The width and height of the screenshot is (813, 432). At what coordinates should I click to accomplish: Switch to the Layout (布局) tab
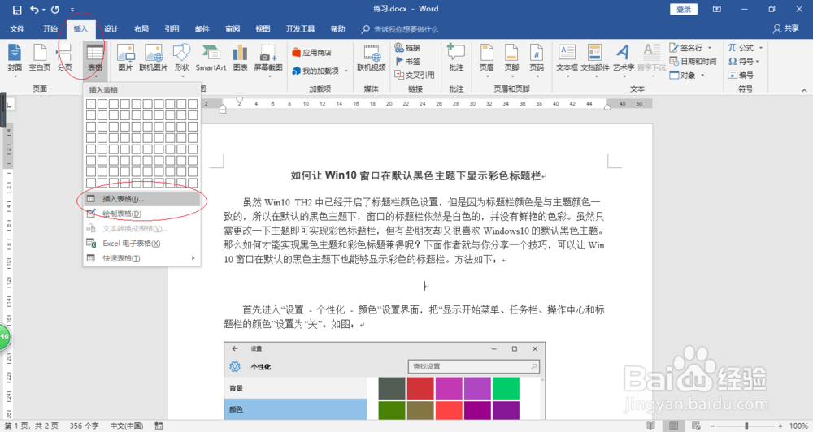141,29
